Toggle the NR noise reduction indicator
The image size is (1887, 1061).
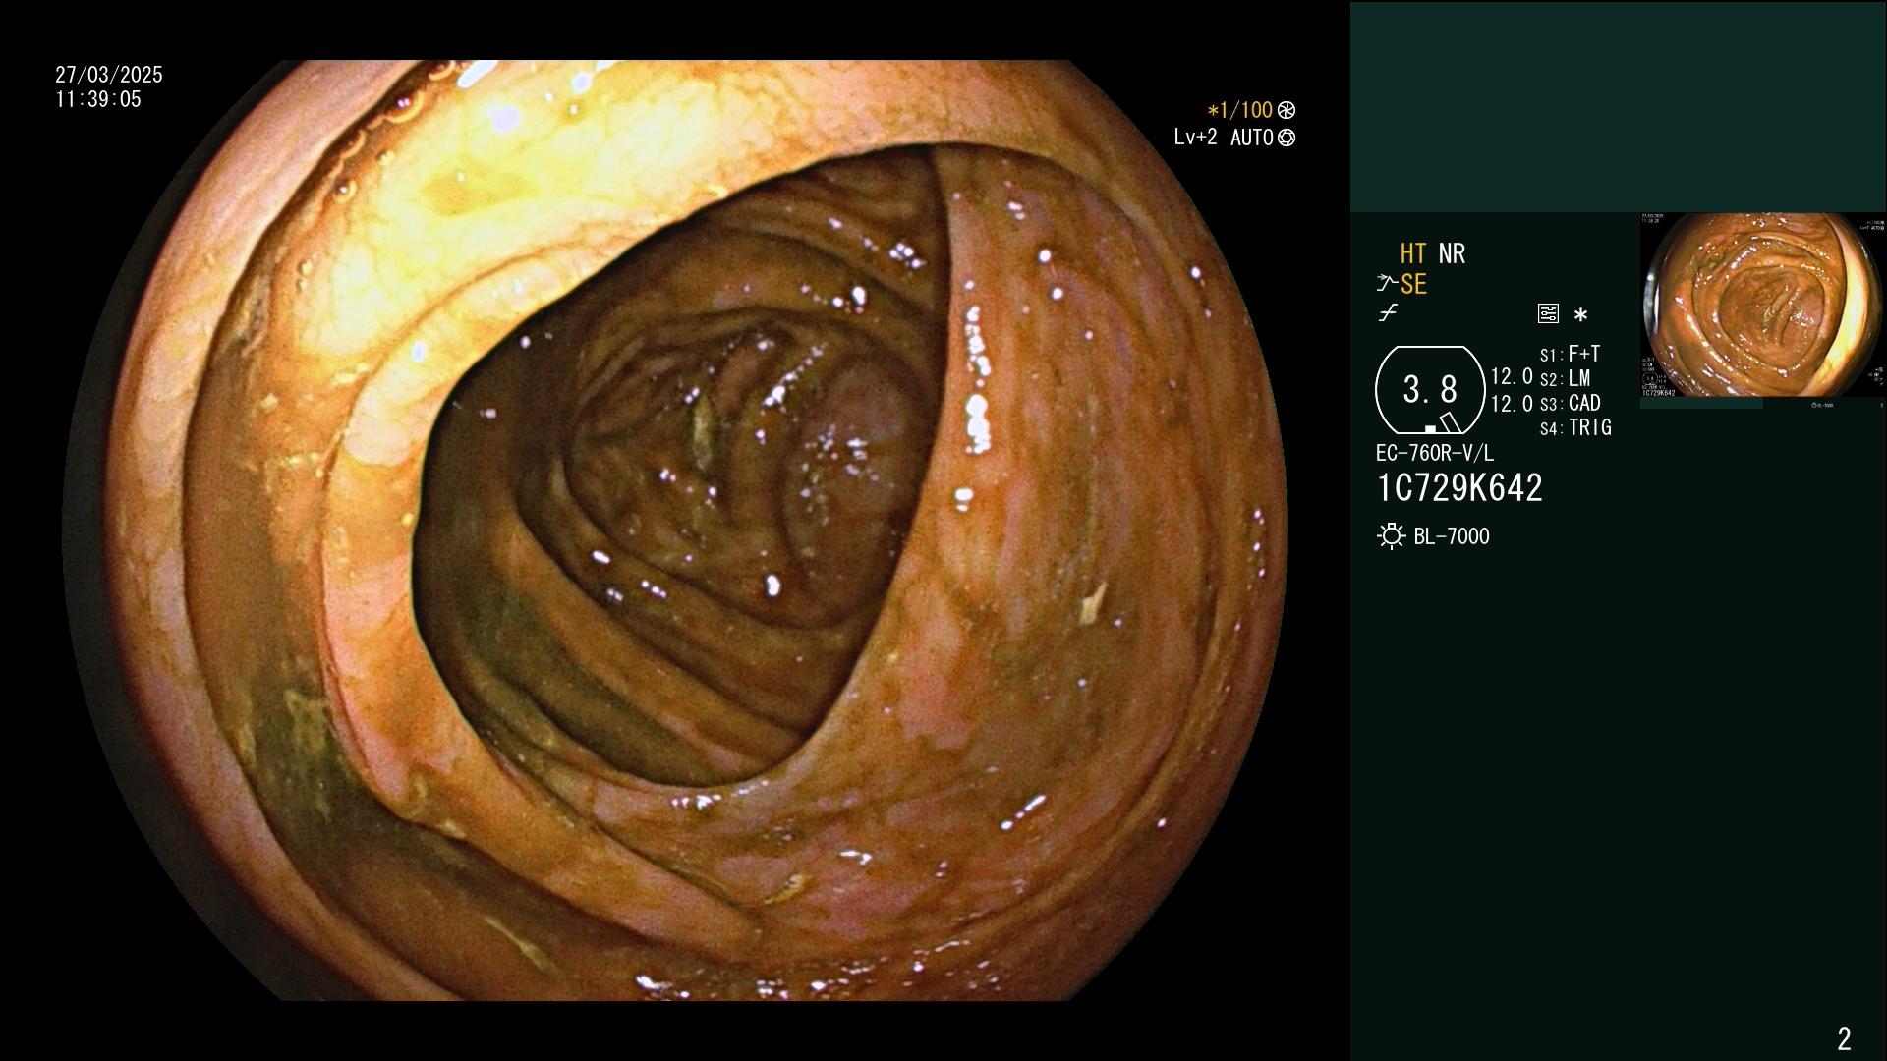click(1452, 253)
